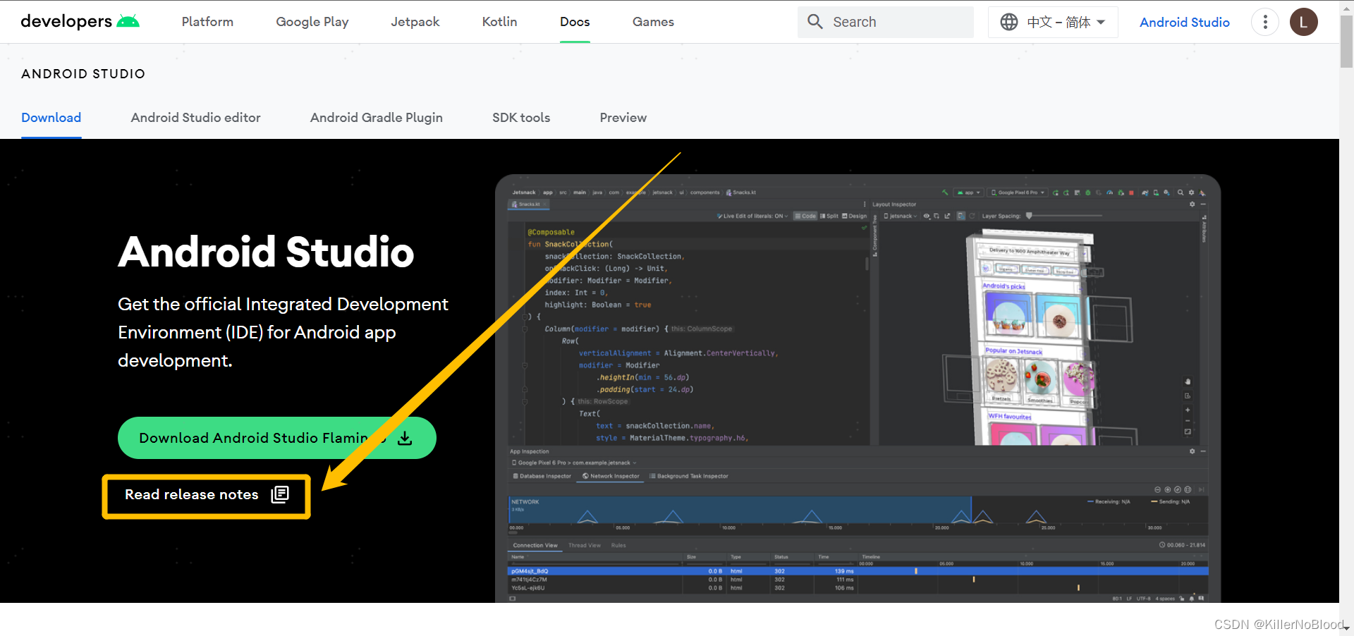Click the Android Studio IDE hero screenshot
Viewport: 1354px width, 636px height.
[x=858, y=389]
